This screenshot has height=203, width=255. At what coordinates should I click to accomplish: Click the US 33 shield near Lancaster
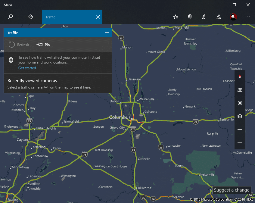click(161, 147)
